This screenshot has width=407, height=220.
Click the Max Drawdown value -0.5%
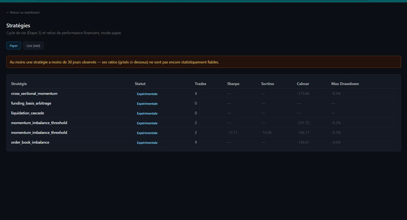click(336, 94)
